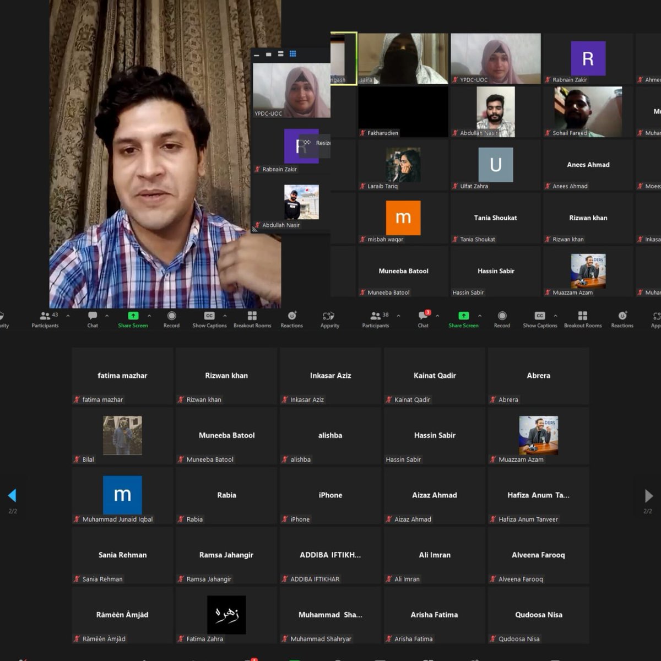Click the Qudoosa Nisa name tile
This screenshot has height=661, width=661.
[x=539, y=615]
